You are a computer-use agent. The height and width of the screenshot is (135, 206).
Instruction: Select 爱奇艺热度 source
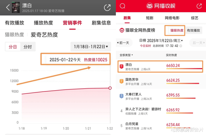[x=44, y=35]
